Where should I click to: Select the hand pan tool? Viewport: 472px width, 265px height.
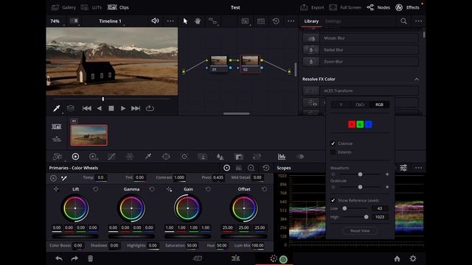[x=198, y=21]
